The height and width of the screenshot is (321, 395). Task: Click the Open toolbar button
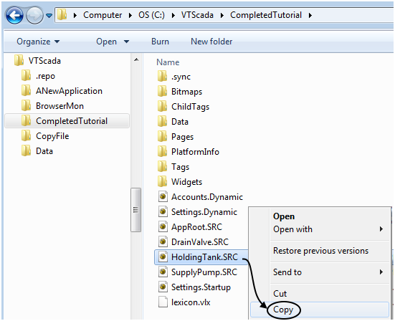point(106,42)
